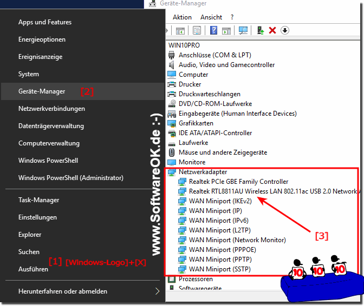Select Realtek RTL8811AU Wireless LAN adapter

tap(275, 191)
